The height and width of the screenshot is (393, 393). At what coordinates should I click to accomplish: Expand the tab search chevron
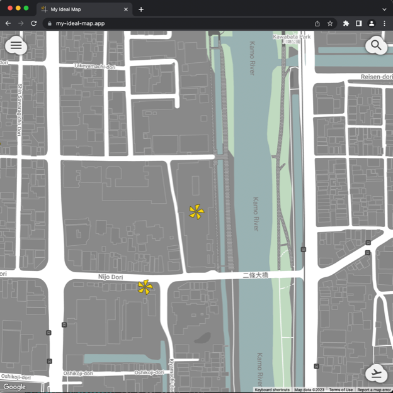(384, 9)
